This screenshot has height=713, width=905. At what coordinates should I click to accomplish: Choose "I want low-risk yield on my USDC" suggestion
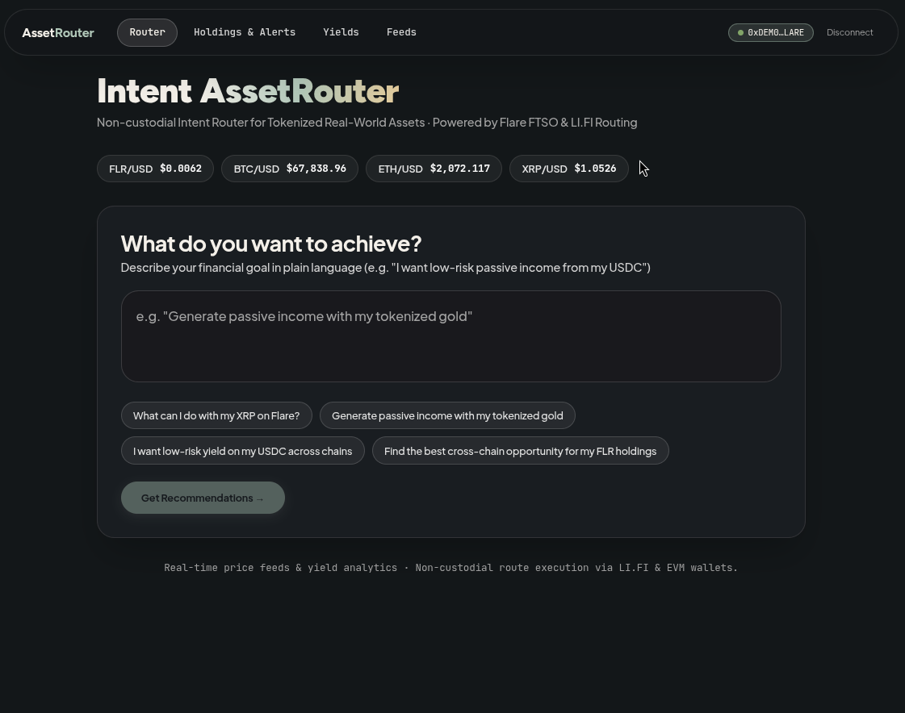click(x=242, y=451)
